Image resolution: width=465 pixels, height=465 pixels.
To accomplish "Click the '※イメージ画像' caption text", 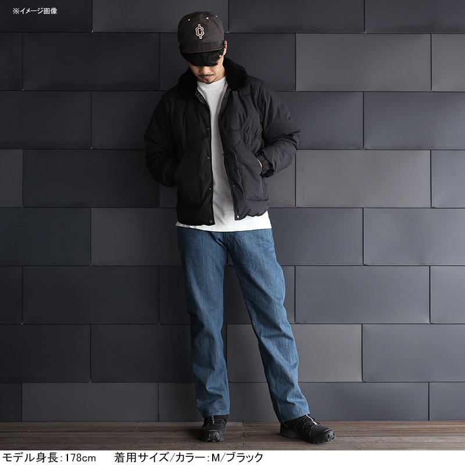I will 35,11.
